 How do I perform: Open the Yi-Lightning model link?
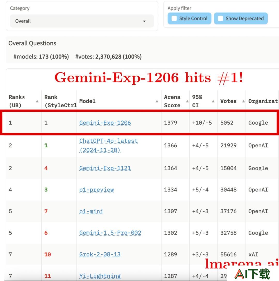[x=100, y=276]
